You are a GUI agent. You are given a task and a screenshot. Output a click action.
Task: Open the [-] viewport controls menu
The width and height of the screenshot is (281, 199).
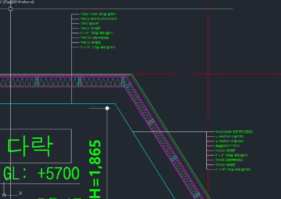(2, 2)
